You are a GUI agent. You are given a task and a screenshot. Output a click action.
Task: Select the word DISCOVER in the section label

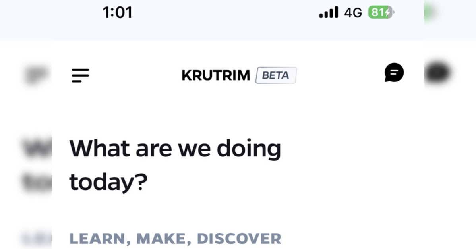coord(239,239)
